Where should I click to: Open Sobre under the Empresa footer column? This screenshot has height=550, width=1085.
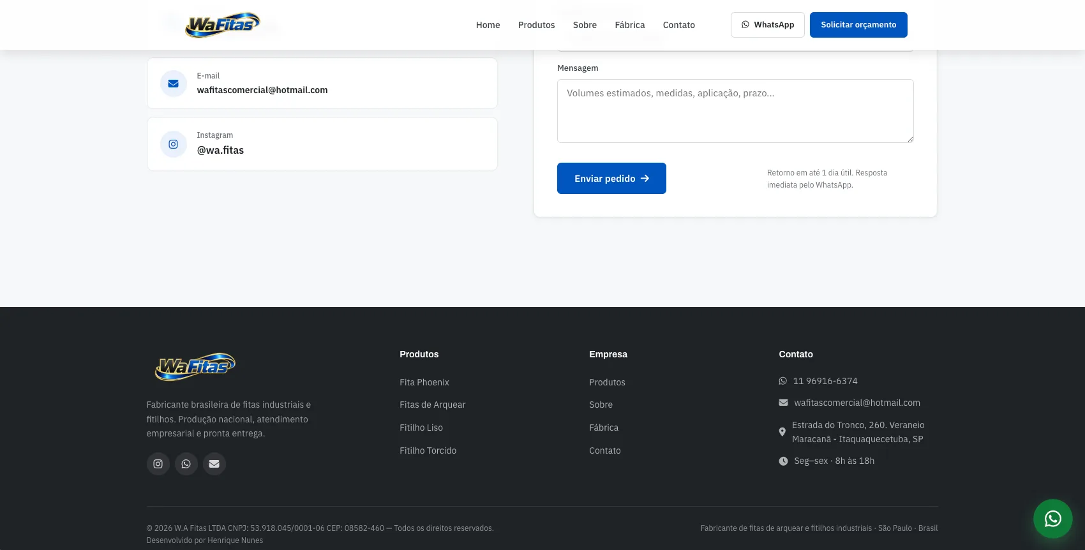(601, 405)
